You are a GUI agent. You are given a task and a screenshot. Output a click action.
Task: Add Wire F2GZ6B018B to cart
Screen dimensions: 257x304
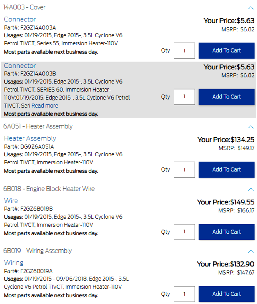pos(227,232)
